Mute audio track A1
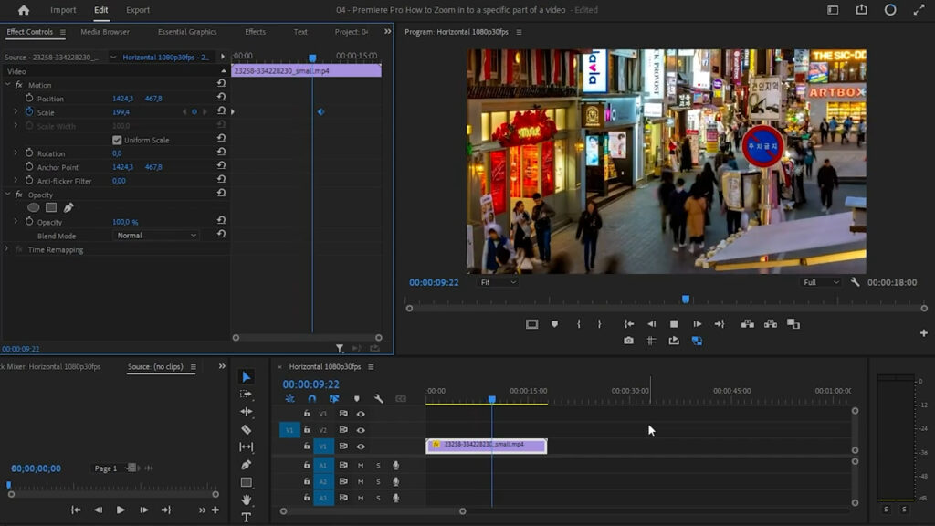 [x=361, y=465]
